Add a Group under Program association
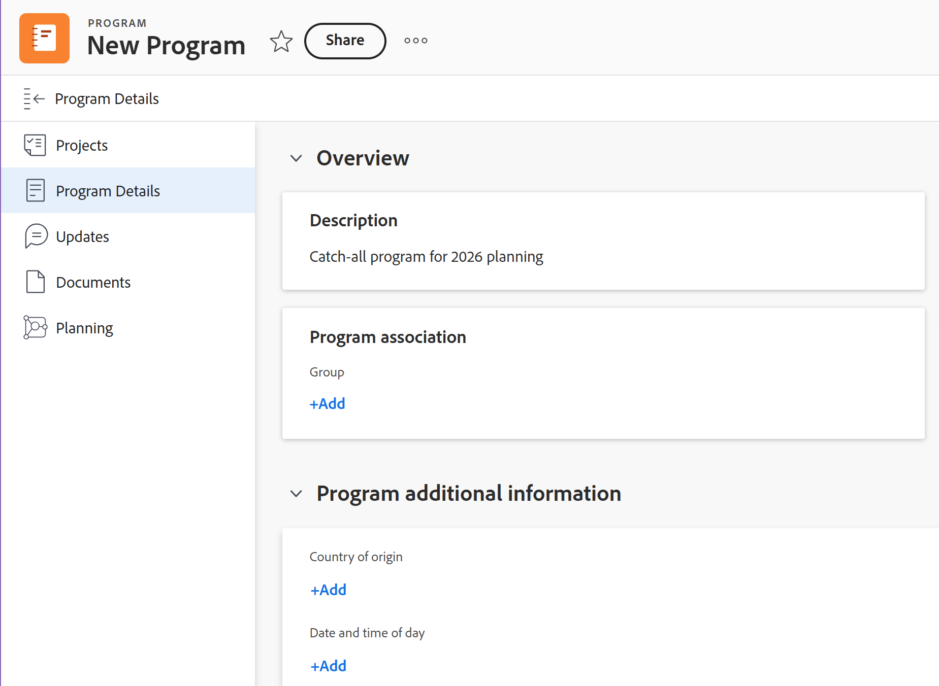The image size is (939, 686). 328,404
